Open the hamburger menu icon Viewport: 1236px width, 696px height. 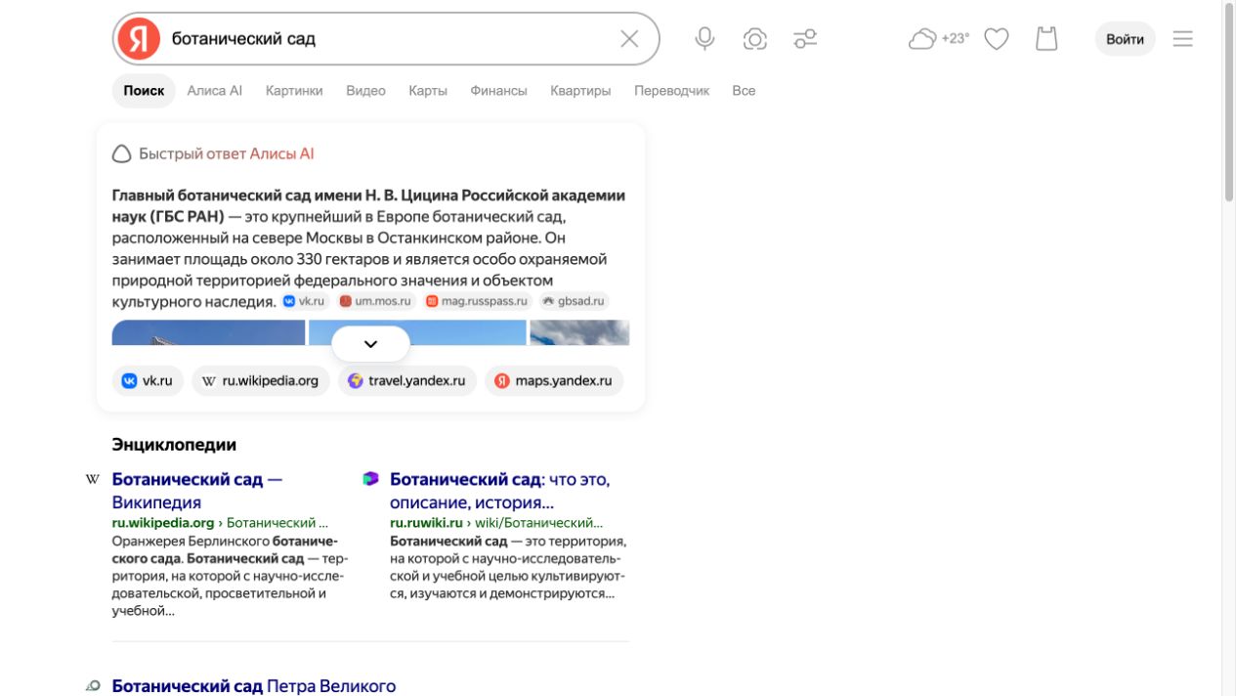coord(1183,39)
